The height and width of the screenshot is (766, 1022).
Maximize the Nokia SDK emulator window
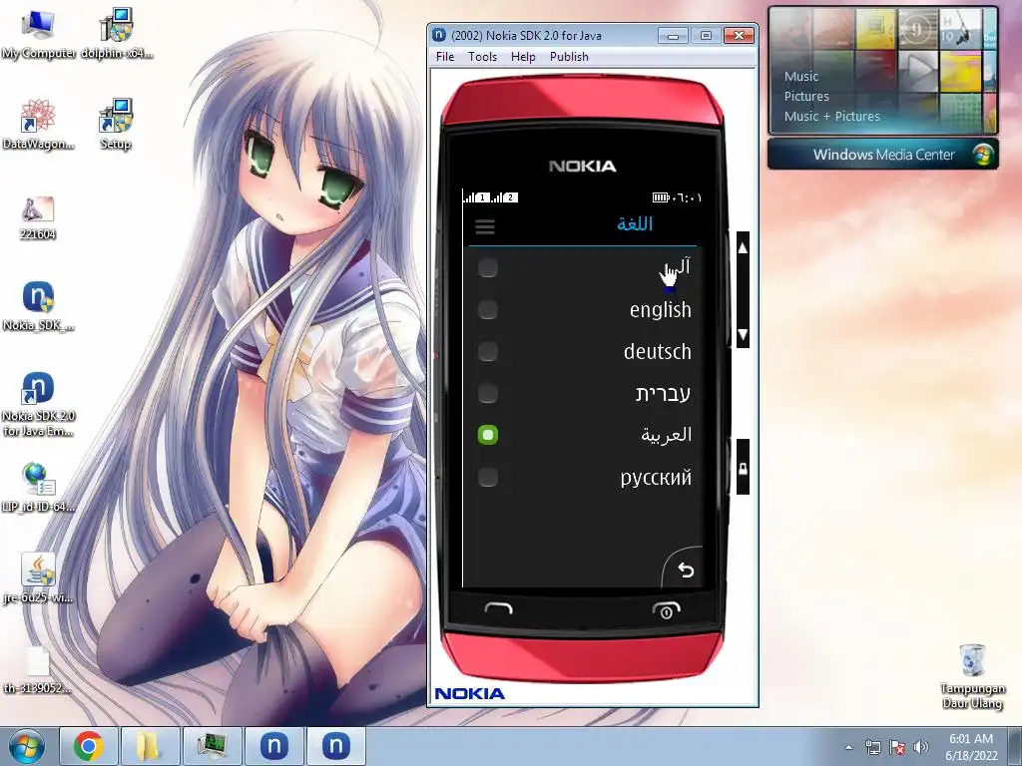706,36
